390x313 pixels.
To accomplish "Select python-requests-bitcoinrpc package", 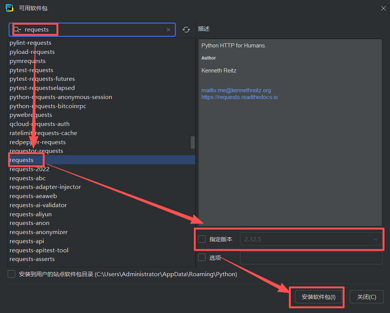I will (x=48, y=106).
